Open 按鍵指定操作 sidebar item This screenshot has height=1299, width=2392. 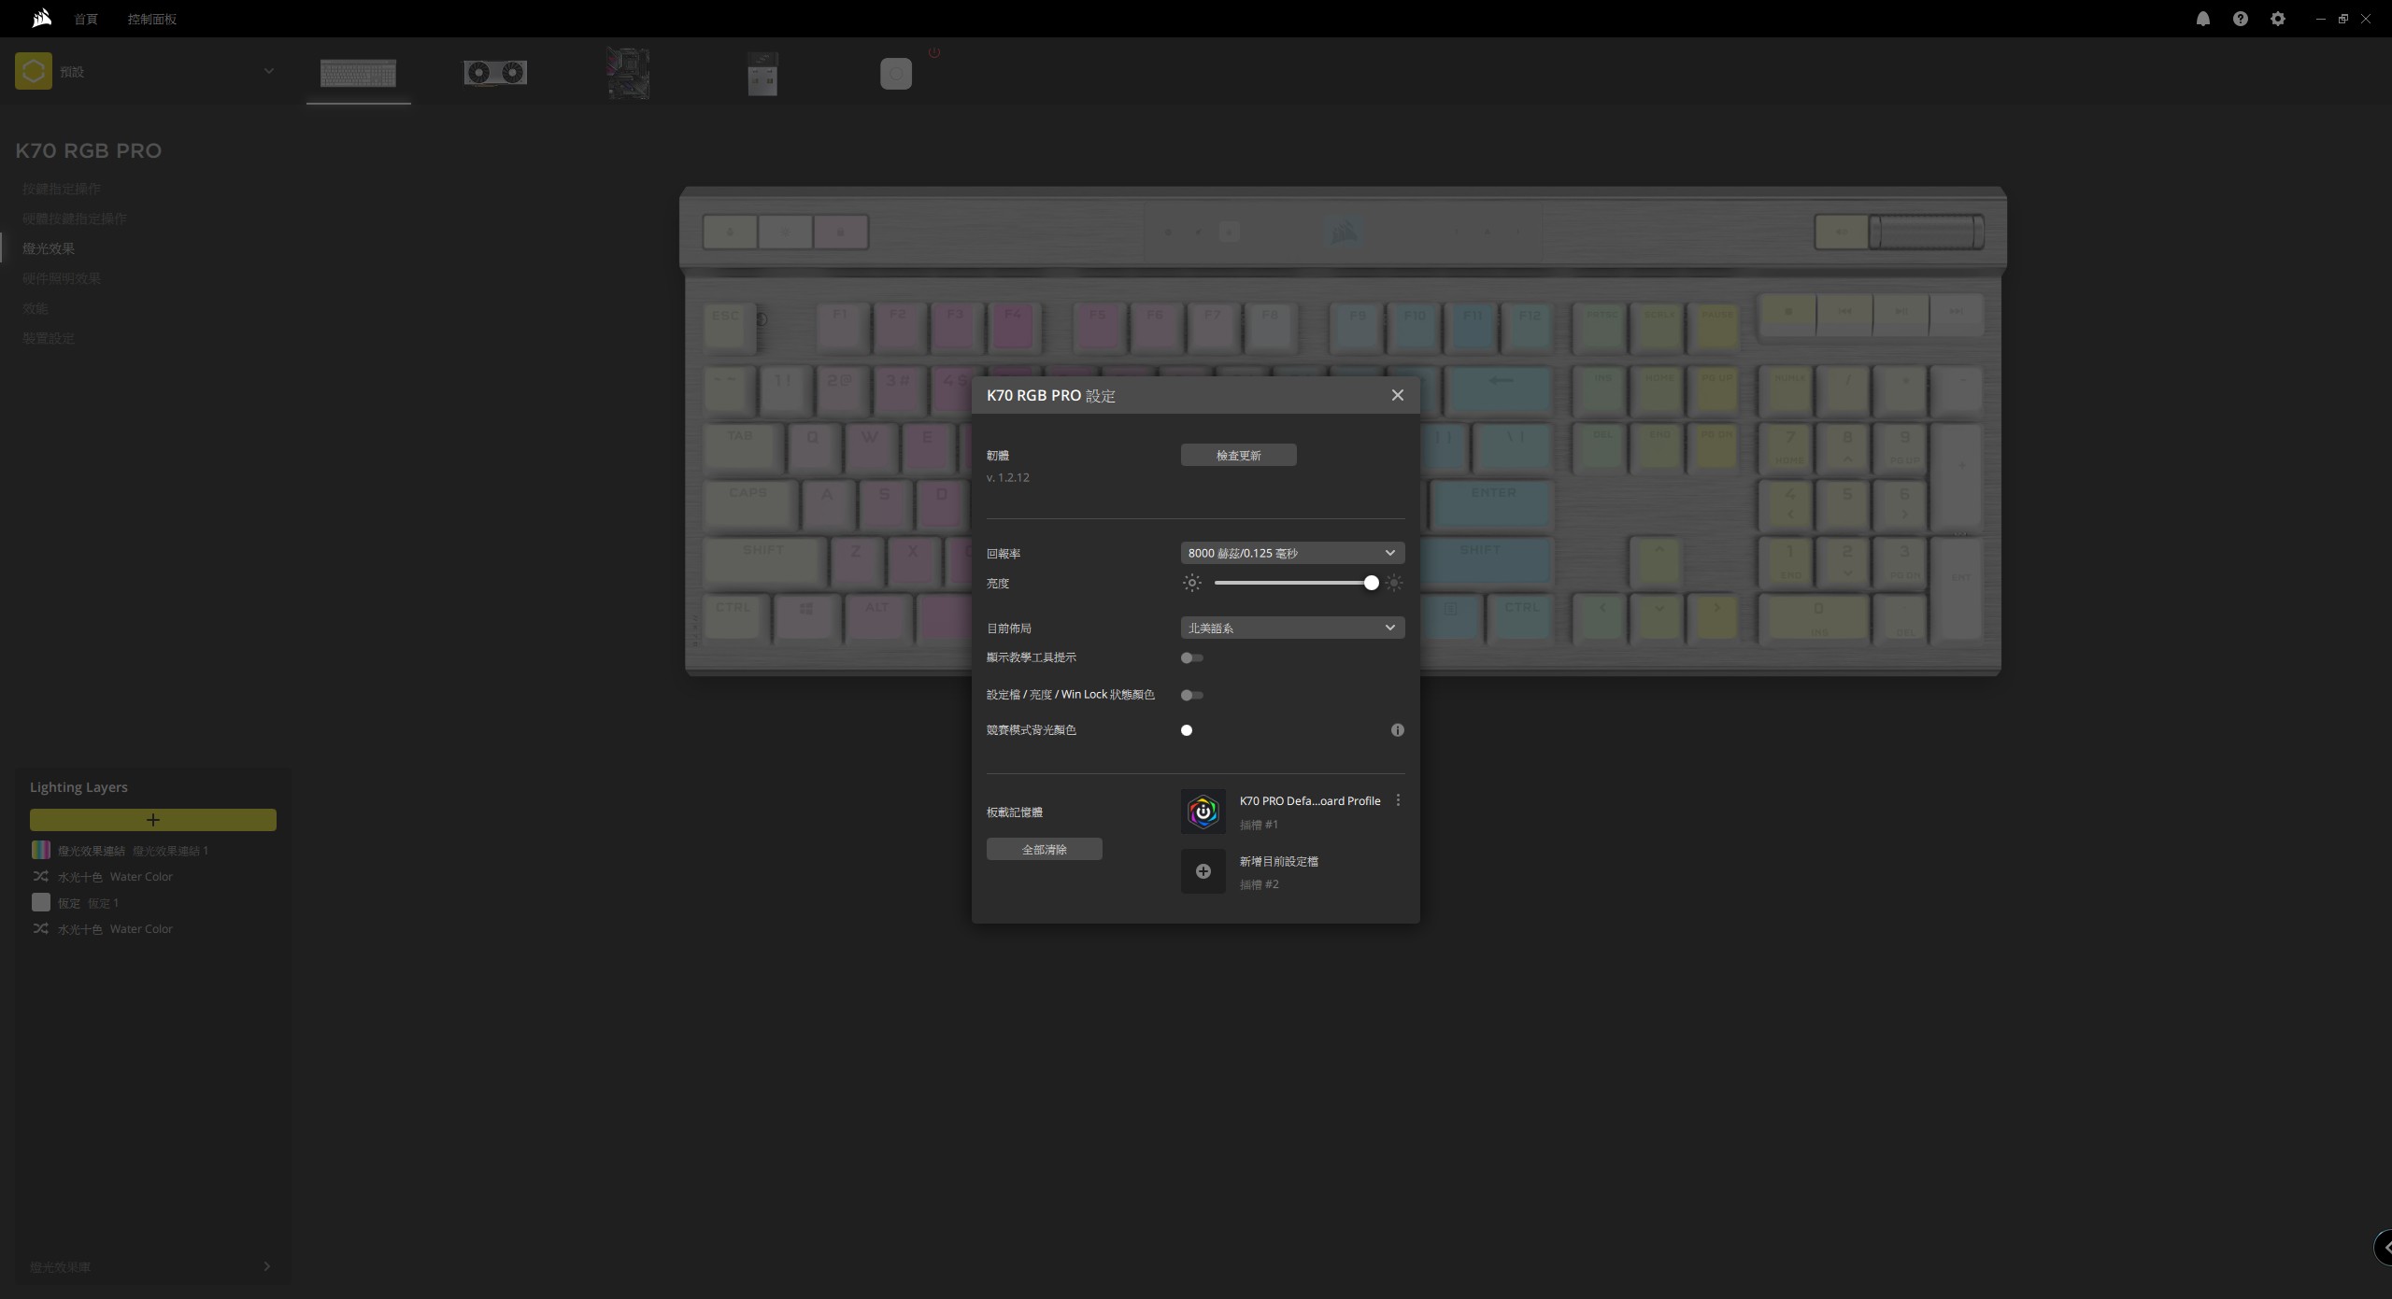62,189
